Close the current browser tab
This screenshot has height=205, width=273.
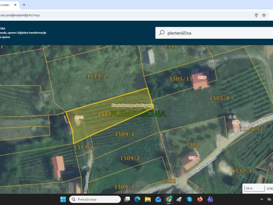point(15,5)
